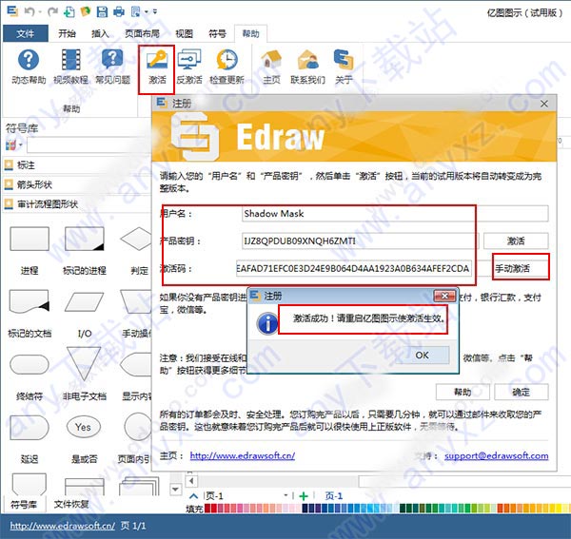Click the 用户名 field with Shadow Mask

[395, 214]
